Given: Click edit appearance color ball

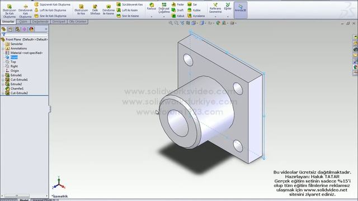Looking at the screenshot, I should click(x=218, y=23).
